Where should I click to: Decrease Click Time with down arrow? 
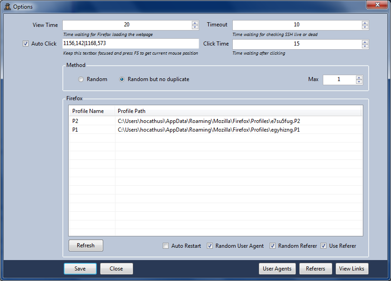click(x=365, y=46)
